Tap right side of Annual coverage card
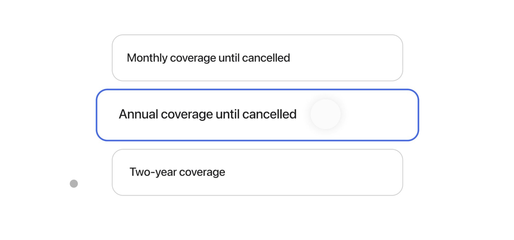514x240 pixels. coord(380,115)
